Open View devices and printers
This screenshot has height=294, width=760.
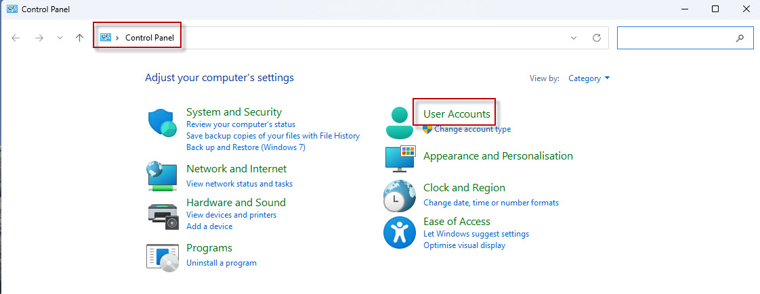[x=231, y=215]
